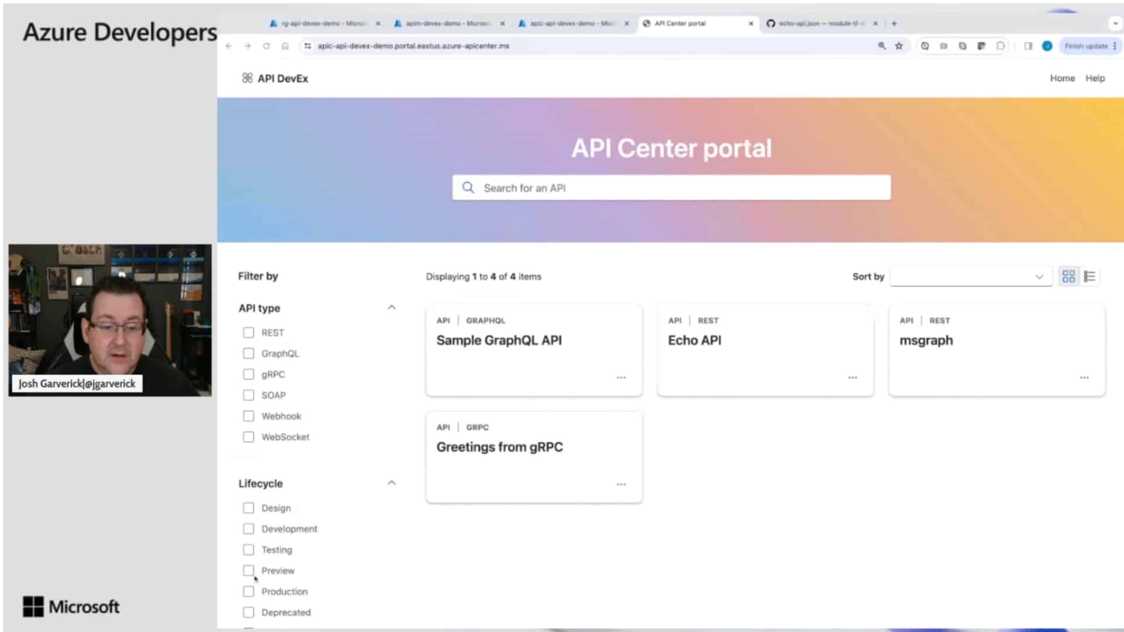Click the Search for an API field
This screenshot has height=632, width=1124.
671,188
